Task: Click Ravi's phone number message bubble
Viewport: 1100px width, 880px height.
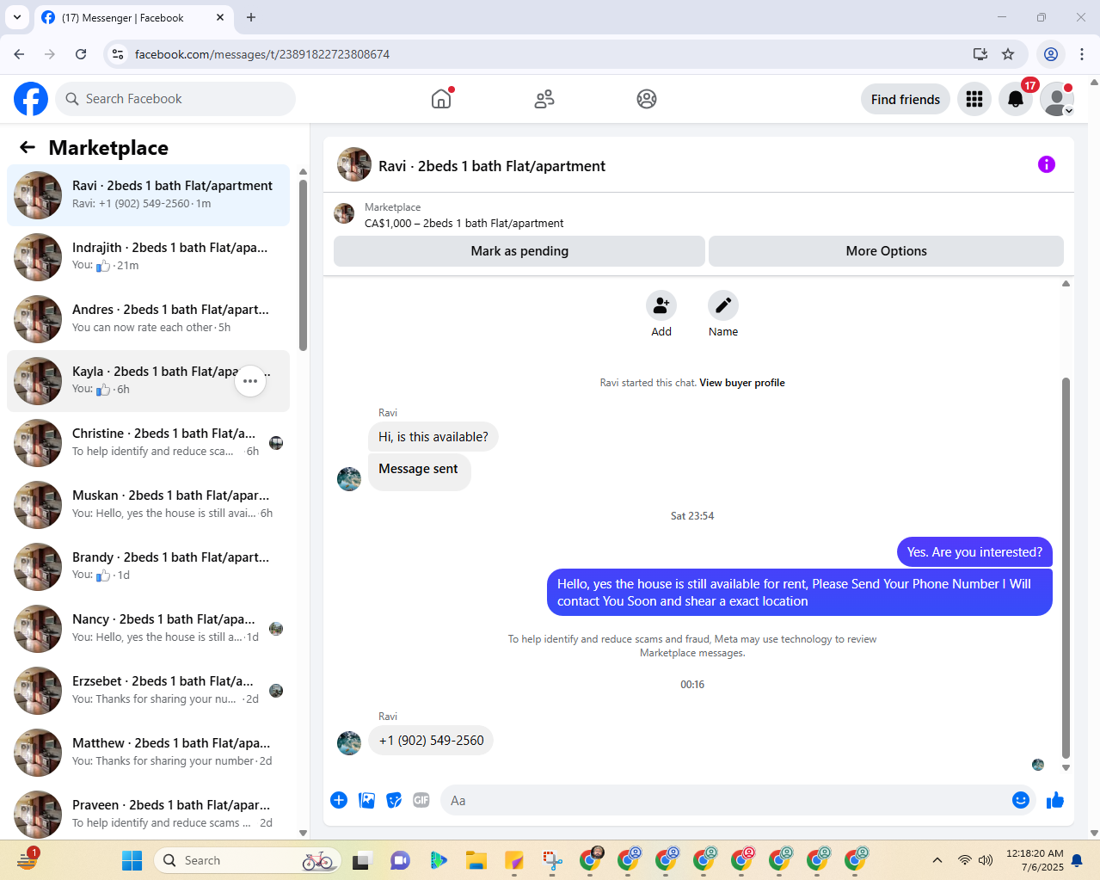Action: click(x=431, y=741)
